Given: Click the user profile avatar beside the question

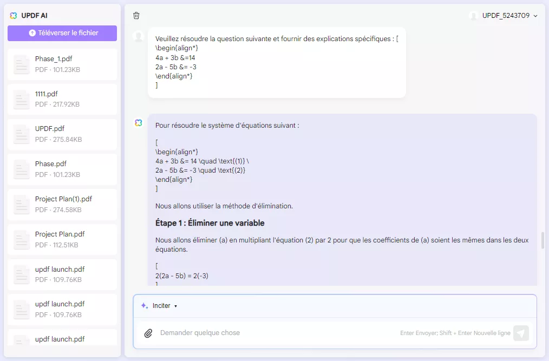Looking at the screenshot, I should 138,36.
